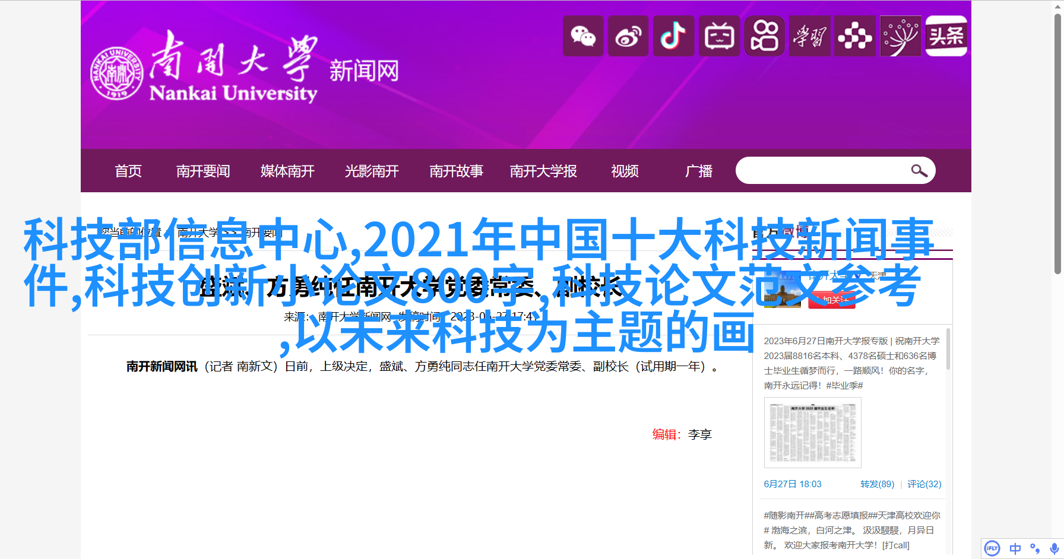Click the Weibo post text about 2023年6月27日南开大学报专版
Viewport: 1064px width, 559px height.
852,363
